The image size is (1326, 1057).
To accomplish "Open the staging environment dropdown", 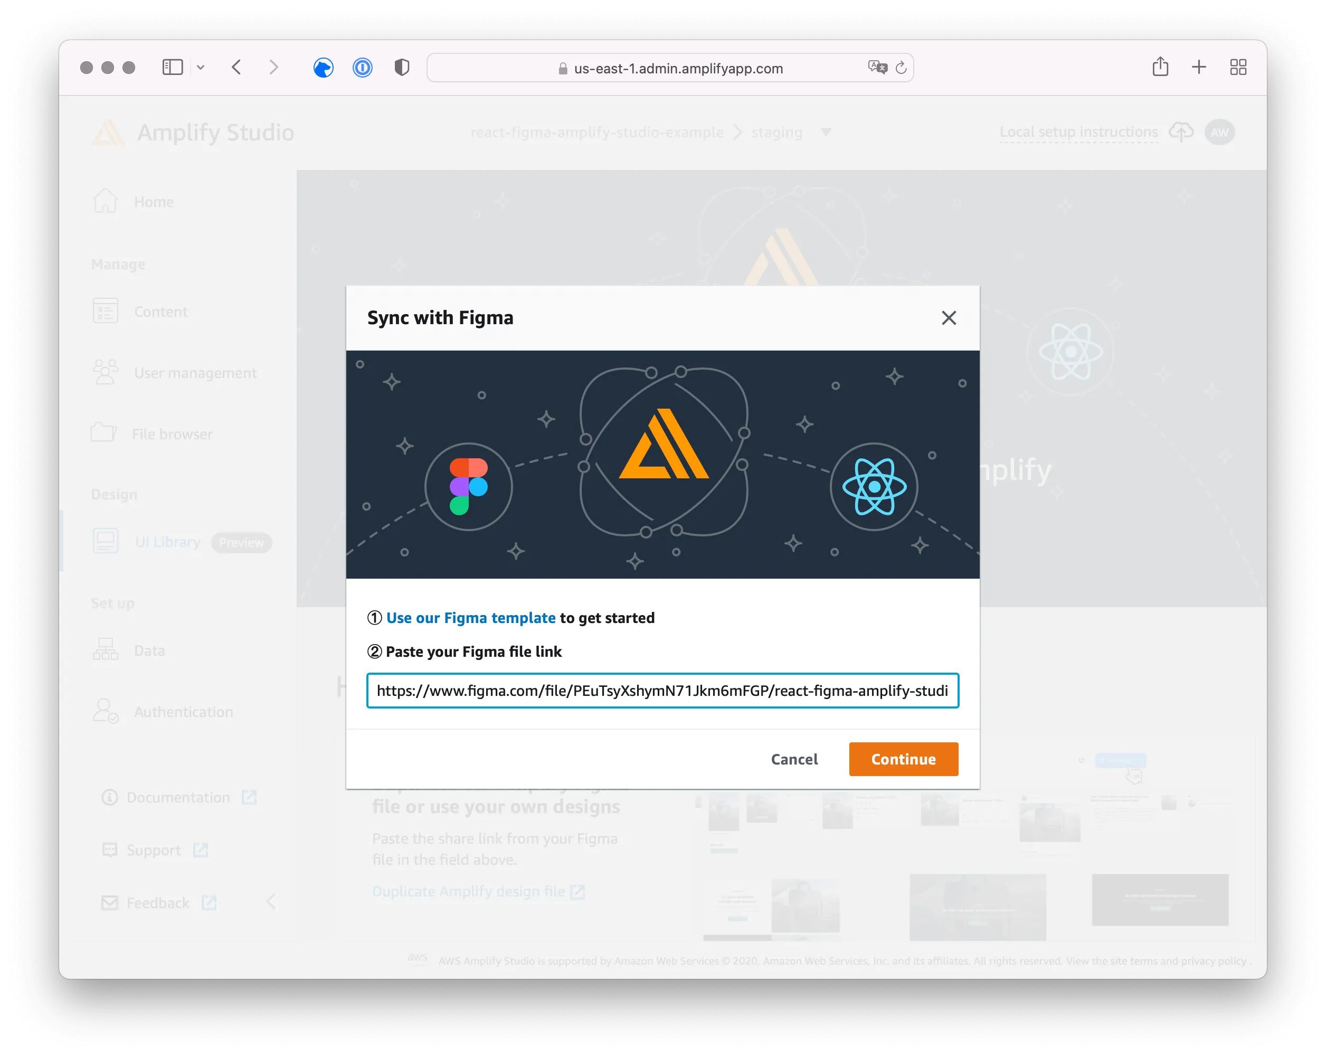I will [x=827, y=131].
